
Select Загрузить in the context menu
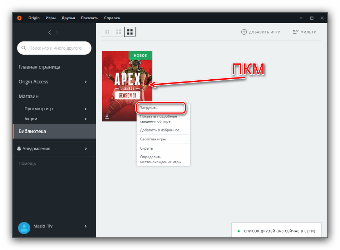[162, 108]
